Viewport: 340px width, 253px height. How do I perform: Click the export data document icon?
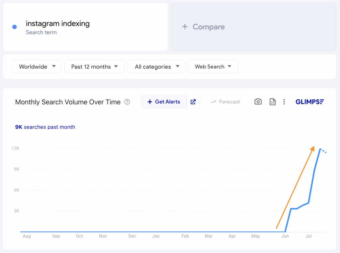tap(273, 102)
